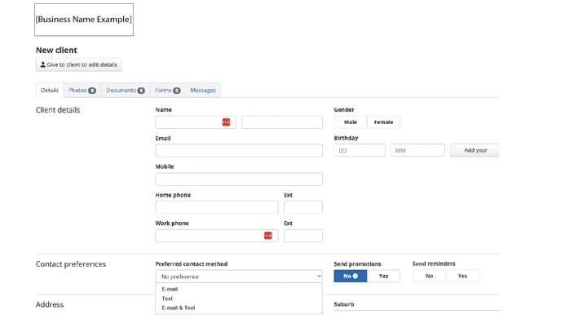Open the Documents tab
The image size is (561, 328).
[x=126, y=91]
